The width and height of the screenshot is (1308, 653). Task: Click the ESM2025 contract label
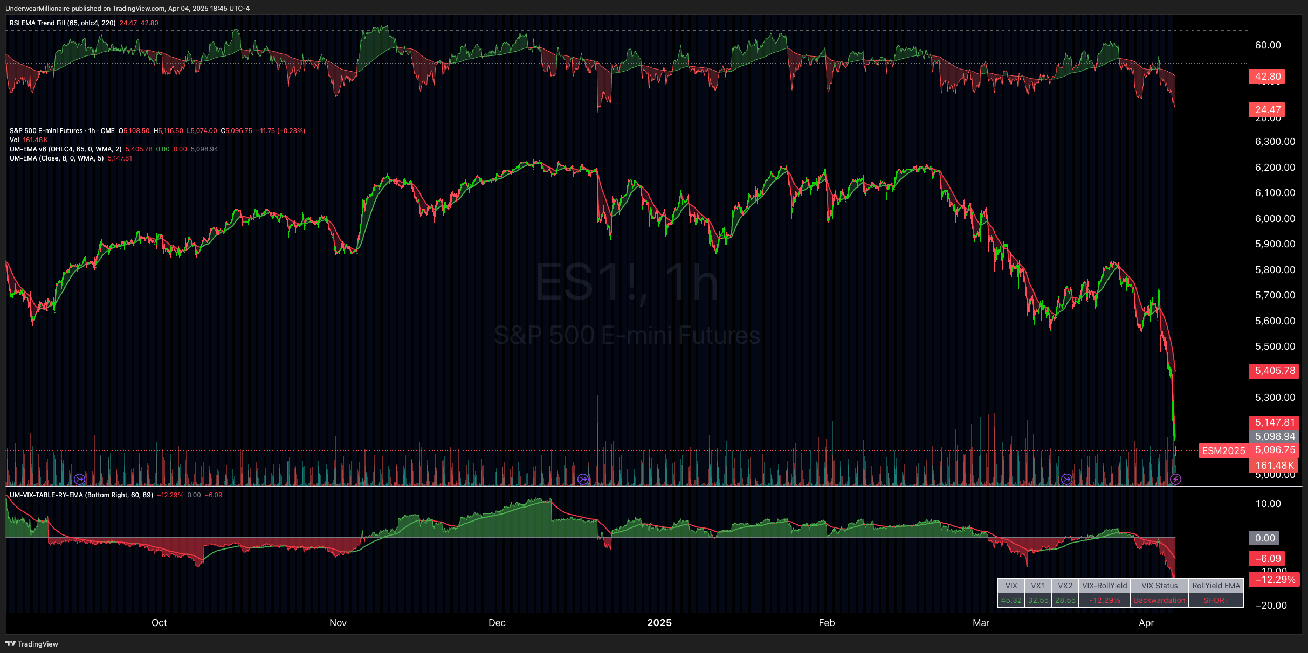(x=1223, y=451)
